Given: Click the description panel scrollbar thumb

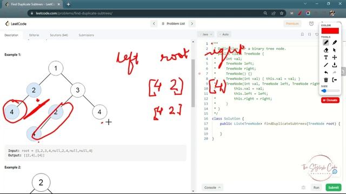Looking at the screenshot, I should pyautogui.click(x=193, y=83).
